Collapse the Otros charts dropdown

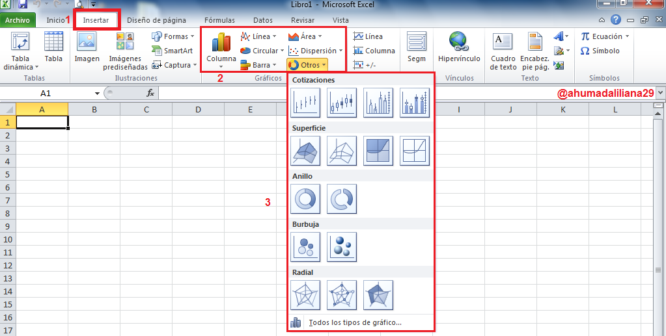(307, 65)
